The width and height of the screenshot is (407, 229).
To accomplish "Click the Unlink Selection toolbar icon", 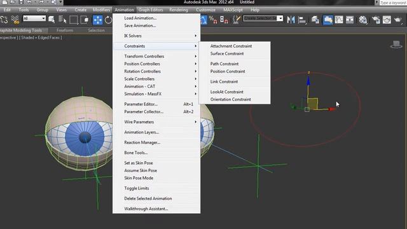I will 4,20.
